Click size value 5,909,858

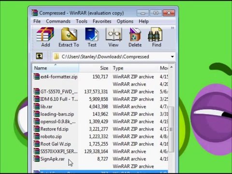point(99,99)
